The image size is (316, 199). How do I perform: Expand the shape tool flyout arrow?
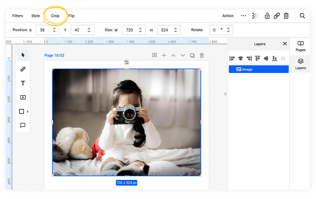tap(28, 111)
